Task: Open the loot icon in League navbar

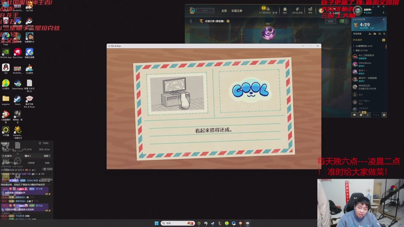Action: [297, 10]
